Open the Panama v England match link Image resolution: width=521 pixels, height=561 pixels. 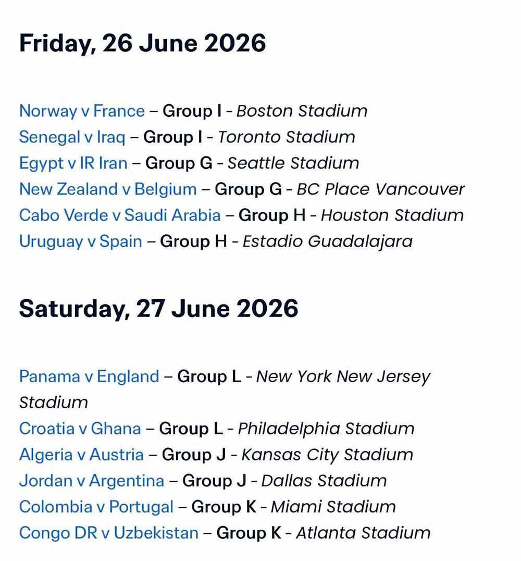click(89, 376)
